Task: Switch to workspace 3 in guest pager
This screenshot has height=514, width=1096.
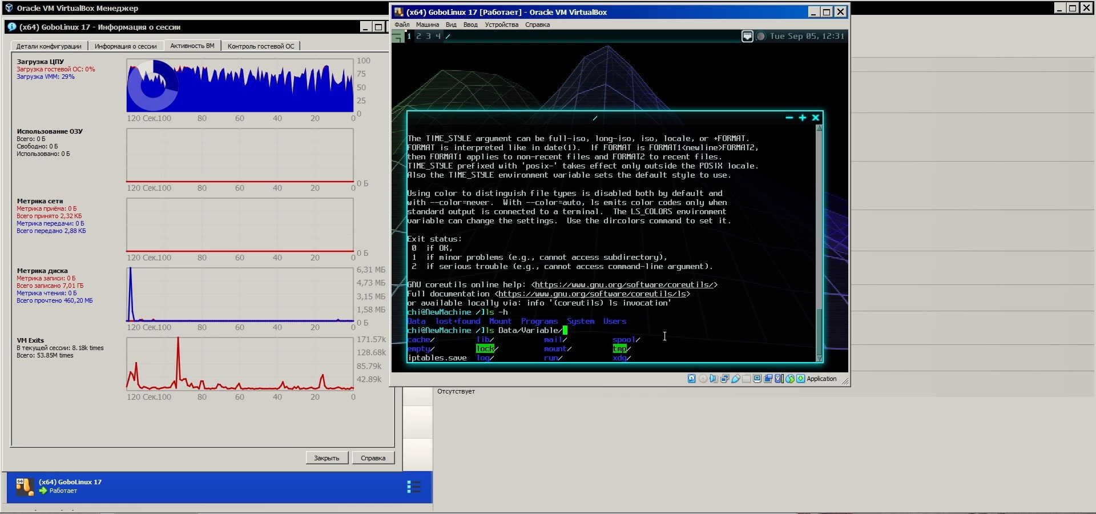Action: [428, 36]
